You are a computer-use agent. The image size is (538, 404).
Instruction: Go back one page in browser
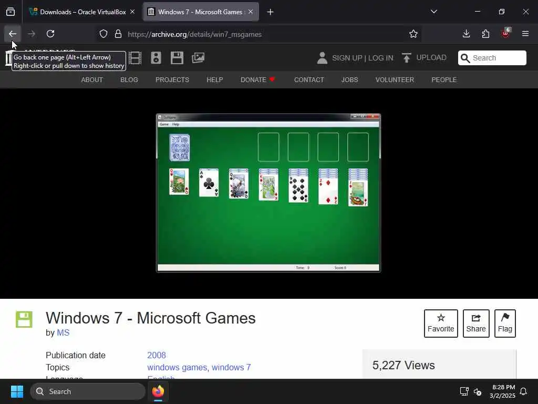pos(13,34)
